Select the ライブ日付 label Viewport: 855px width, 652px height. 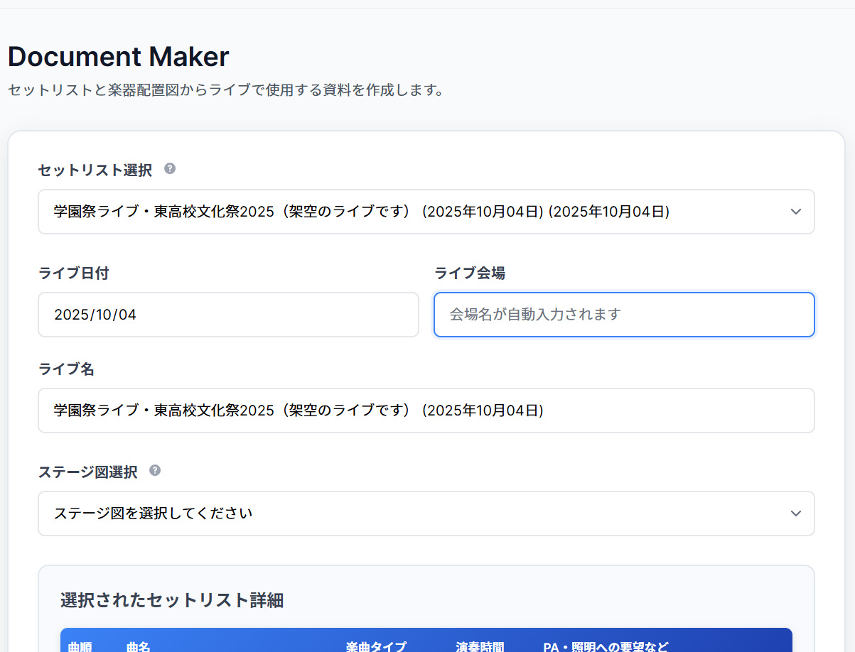click(x=74, y=273)
